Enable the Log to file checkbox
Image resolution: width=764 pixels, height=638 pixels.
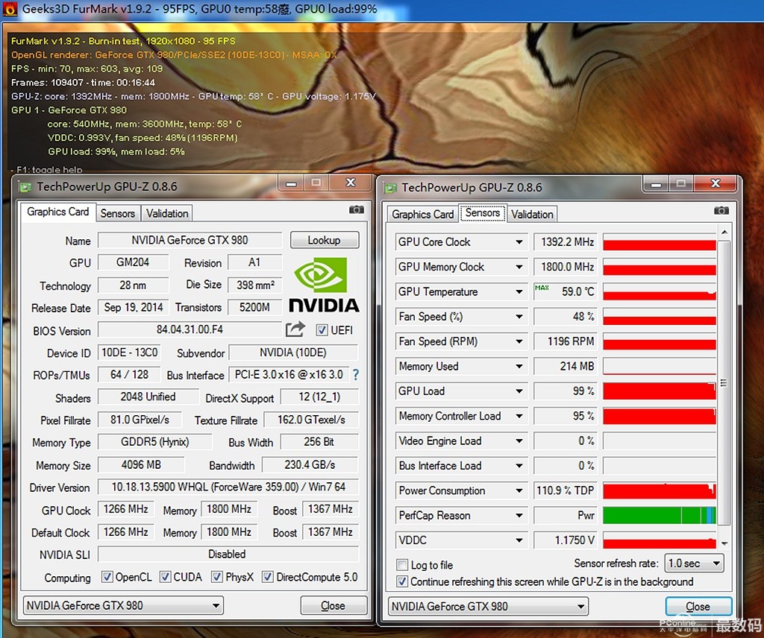click(402, 565)
